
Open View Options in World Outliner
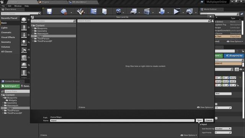(235, 41)
